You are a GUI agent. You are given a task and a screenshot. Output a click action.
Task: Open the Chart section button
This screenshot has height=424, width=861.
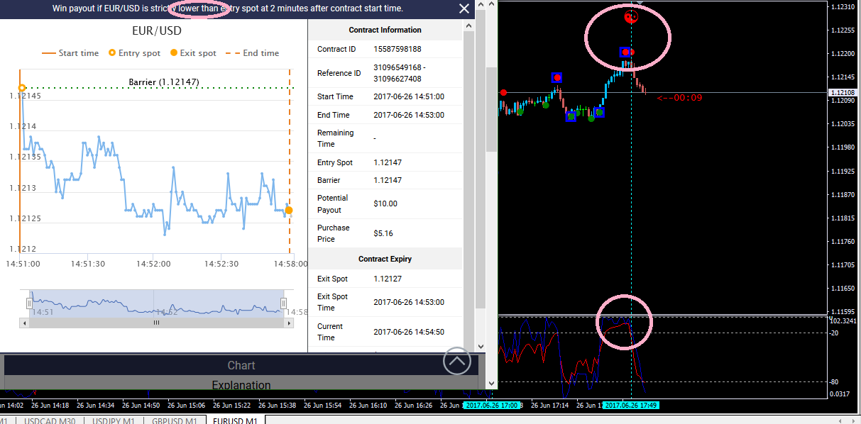[241, 365]
